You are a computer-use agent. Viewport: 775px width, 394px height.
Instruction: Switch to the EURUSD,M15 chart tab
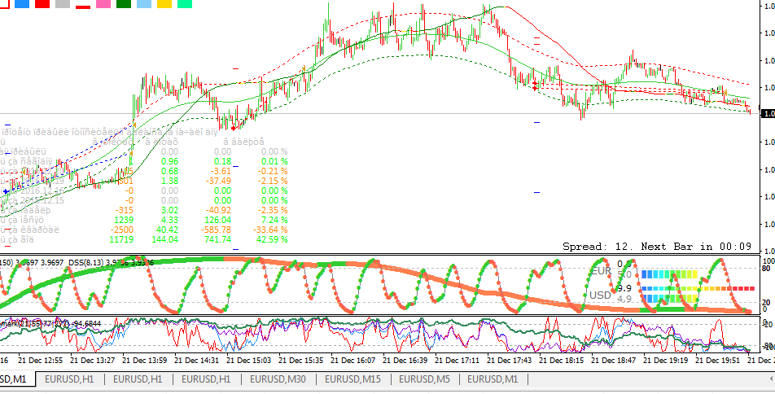tap(352, 379)
